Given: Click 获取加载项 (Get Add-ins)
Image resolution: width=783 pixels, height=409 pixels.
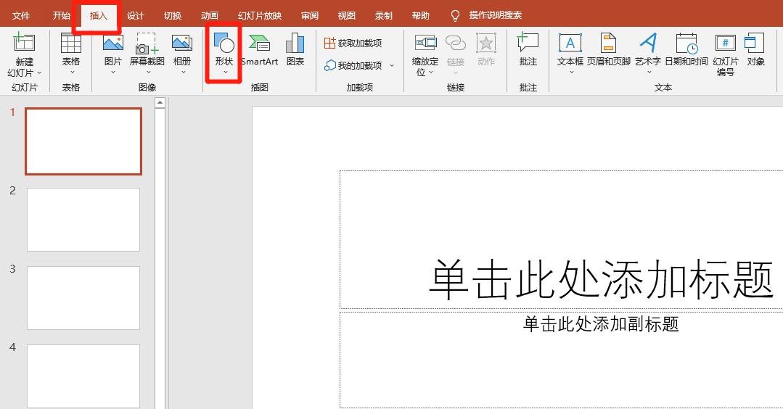Looking at the screenshot, I should click(353, 44).
